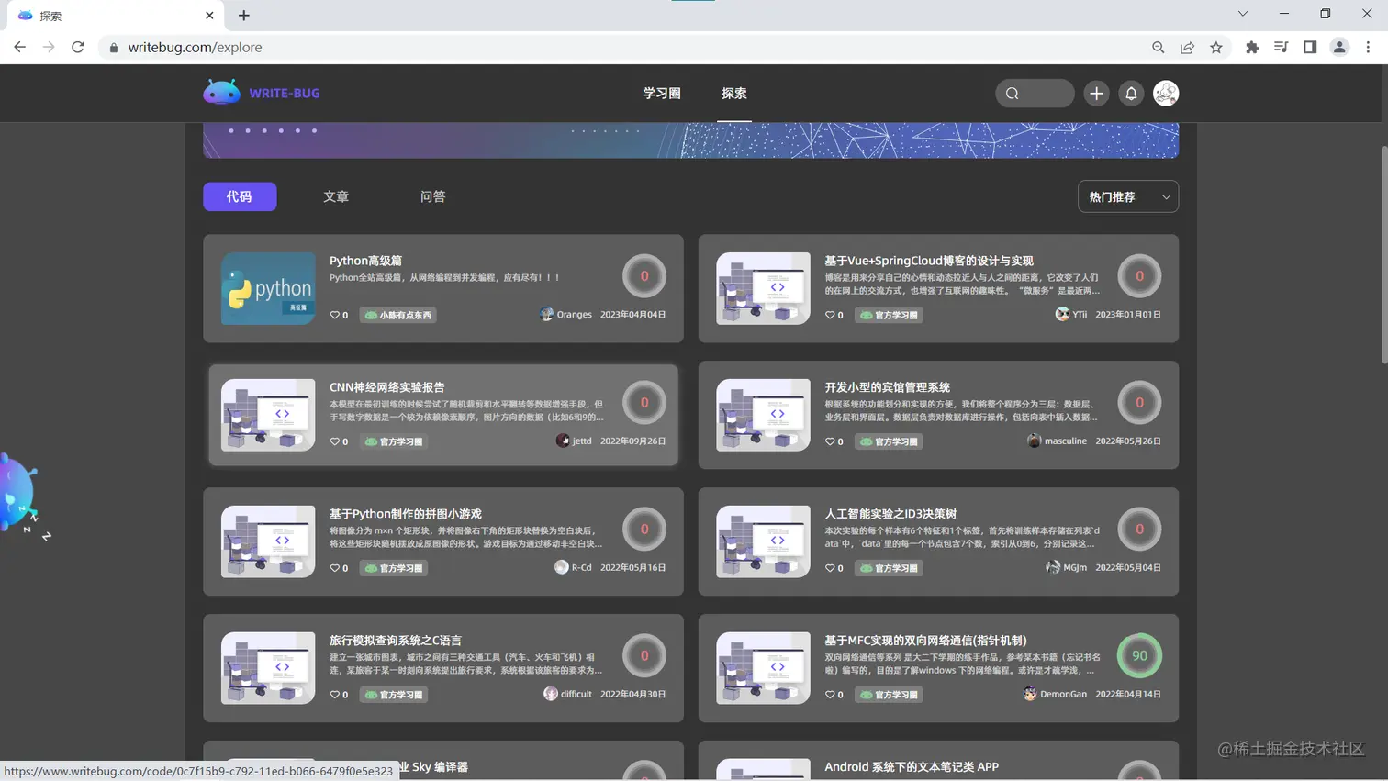Click the 小陈有点东西 tag on Python card
This screenshot has width=1388, height=781.
tap(397, 315)
